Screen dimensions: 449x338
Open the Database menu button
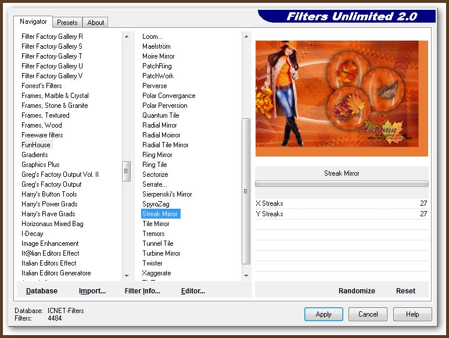(x=41, y=291)
